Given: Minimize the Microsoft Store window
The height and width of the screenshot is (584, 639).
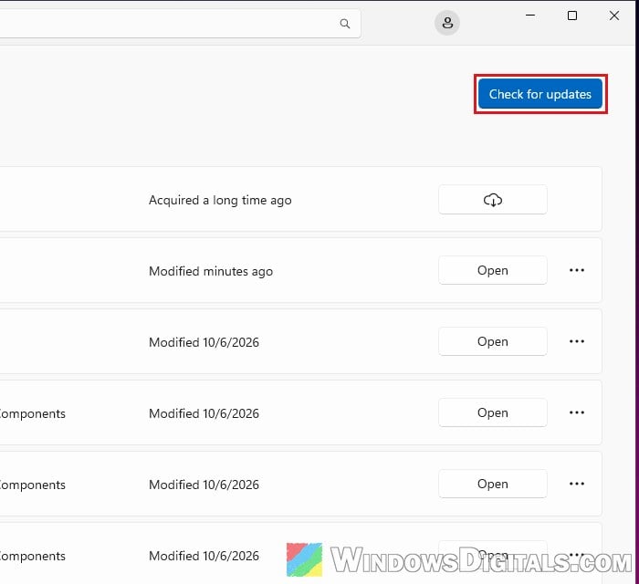Looking at the screenshot, I should pos(530,16).
